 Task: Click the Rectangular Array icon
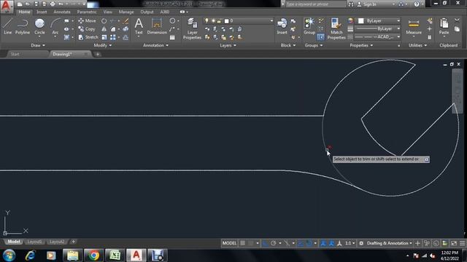pos(113,37)
